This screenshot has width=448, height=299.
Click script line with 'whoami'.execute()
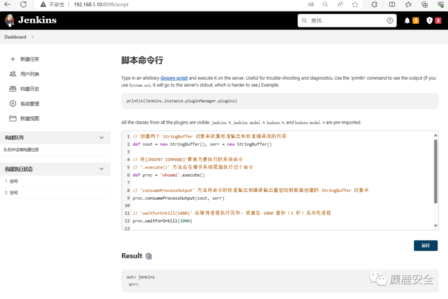click(168, 175)
